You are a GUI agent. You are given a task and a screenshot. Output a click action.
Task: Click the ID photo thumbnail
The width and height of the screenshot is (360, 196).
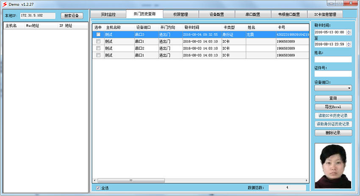point(333,165)
